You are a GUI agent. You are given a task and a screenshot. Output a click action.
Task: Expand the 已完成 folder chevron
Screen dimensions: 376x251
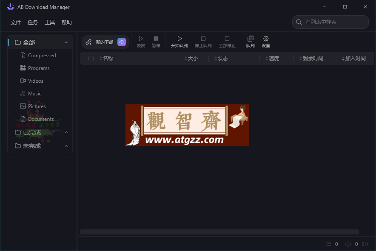pyautogui.click(x=66, y=132)
